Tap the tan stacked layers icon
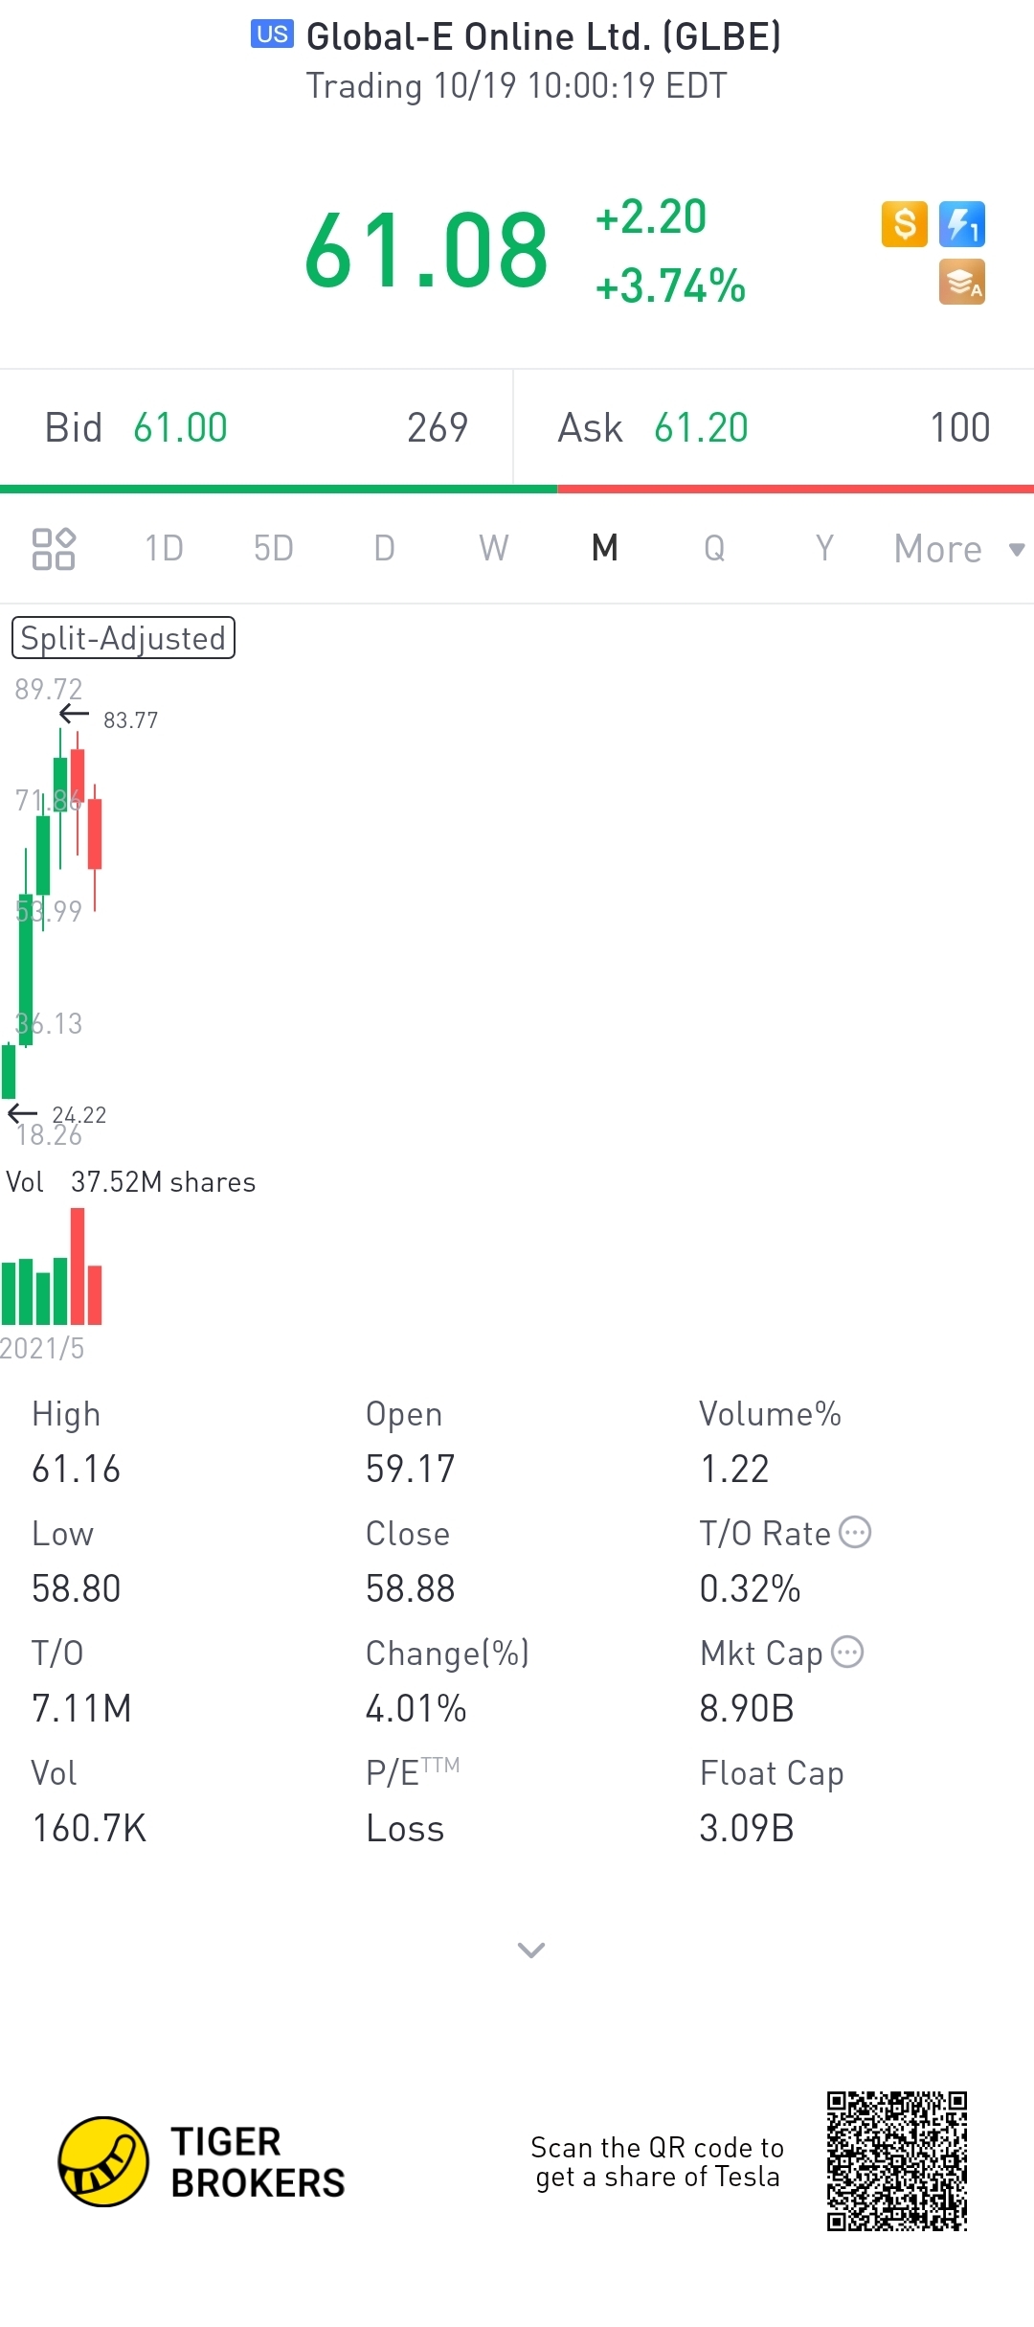Image resolution: width=1034 pixels, height=2327 pixels. tap(962, 283)
